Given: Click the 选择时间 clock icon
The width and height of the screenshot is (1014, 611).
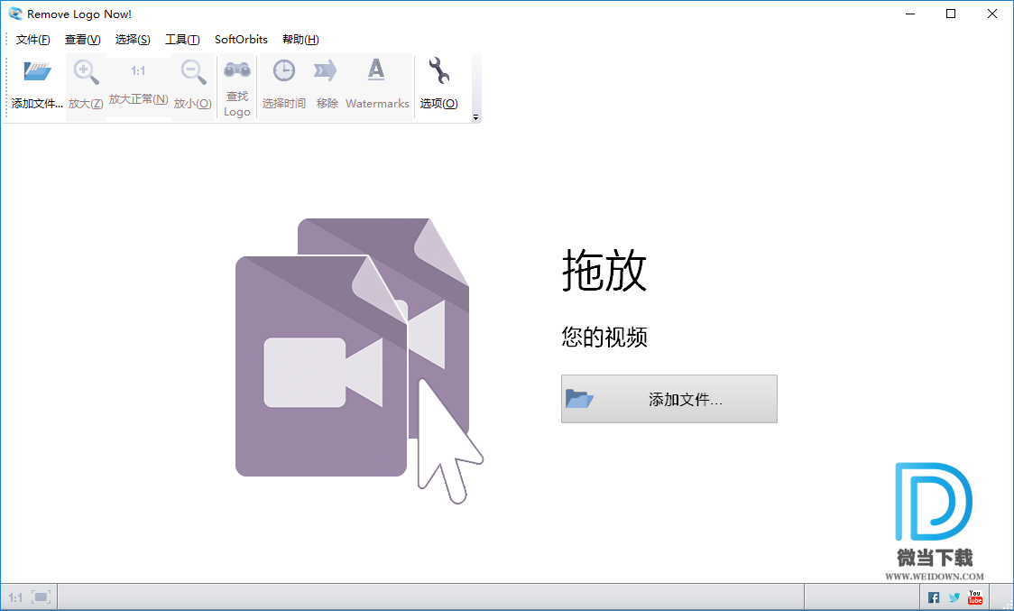Looking at the screenshot, I should [284, 70].
